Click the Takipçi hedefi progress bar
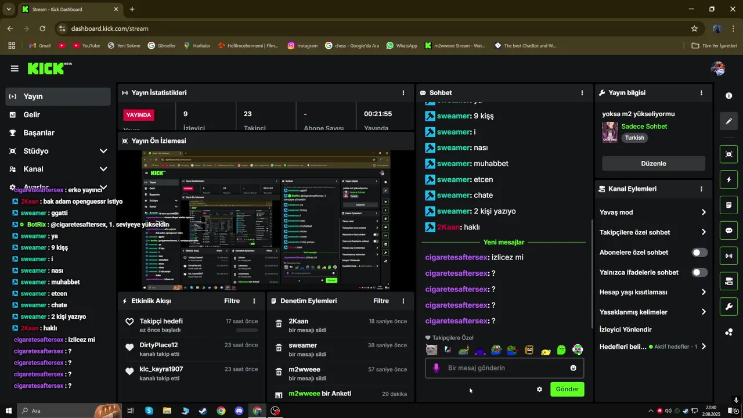This screenshot has width=743, height=418. (x=247, y=330)
